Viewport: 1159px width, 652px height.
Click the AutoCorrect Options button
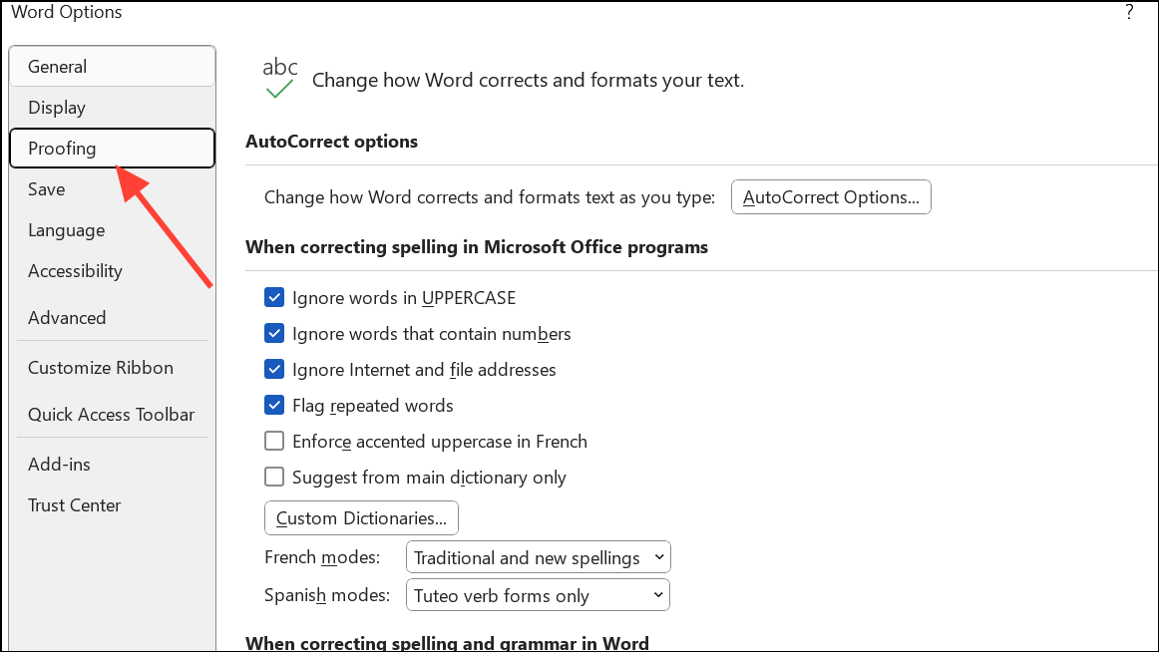(831, 196)
